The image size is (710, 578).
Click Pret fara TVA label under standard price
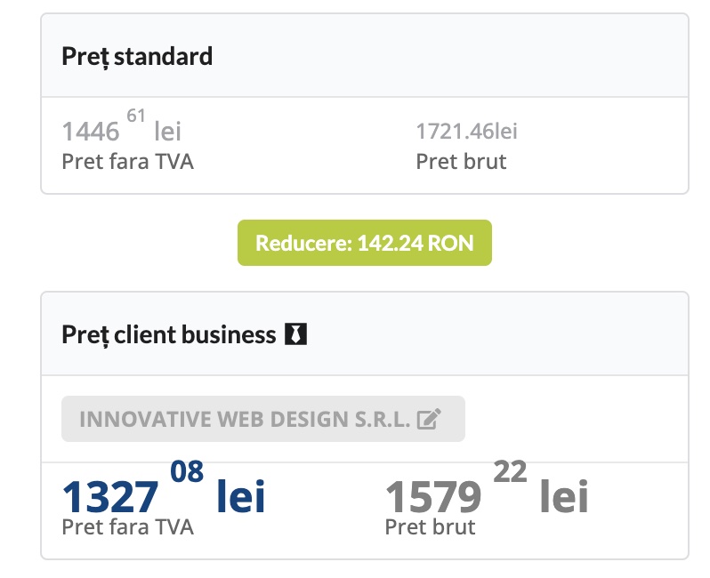click(x=127, y=162)
